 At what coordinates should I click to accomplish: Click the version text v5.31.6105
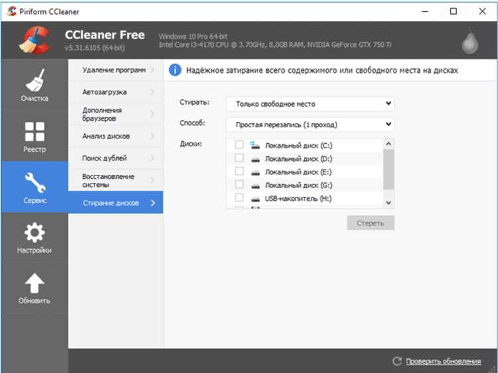click(95, 48)
